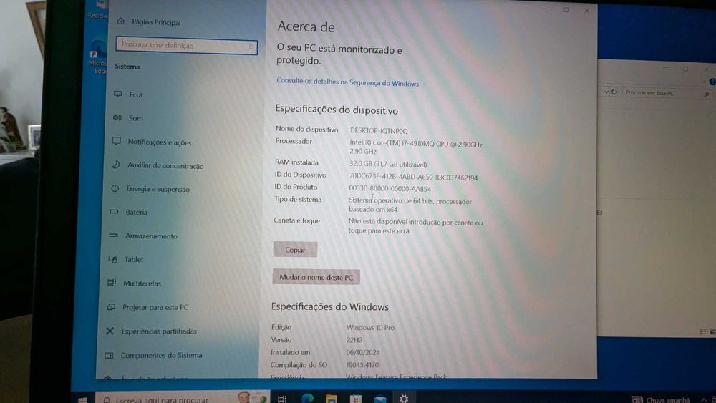716x403 pixels.
Task: Open Armazenamento settings page
Action: (151, 236)
